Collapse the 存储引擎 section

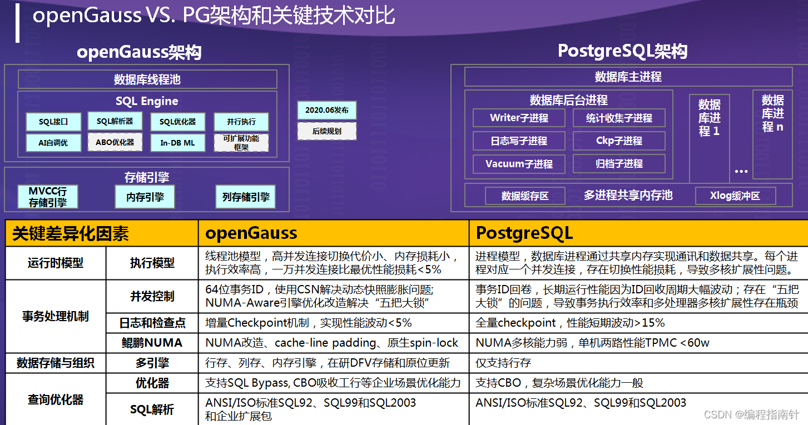click(x=147, y=177)
